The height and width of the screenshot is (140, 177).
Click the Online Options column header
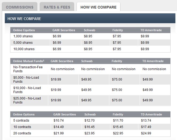click(24, 114)
